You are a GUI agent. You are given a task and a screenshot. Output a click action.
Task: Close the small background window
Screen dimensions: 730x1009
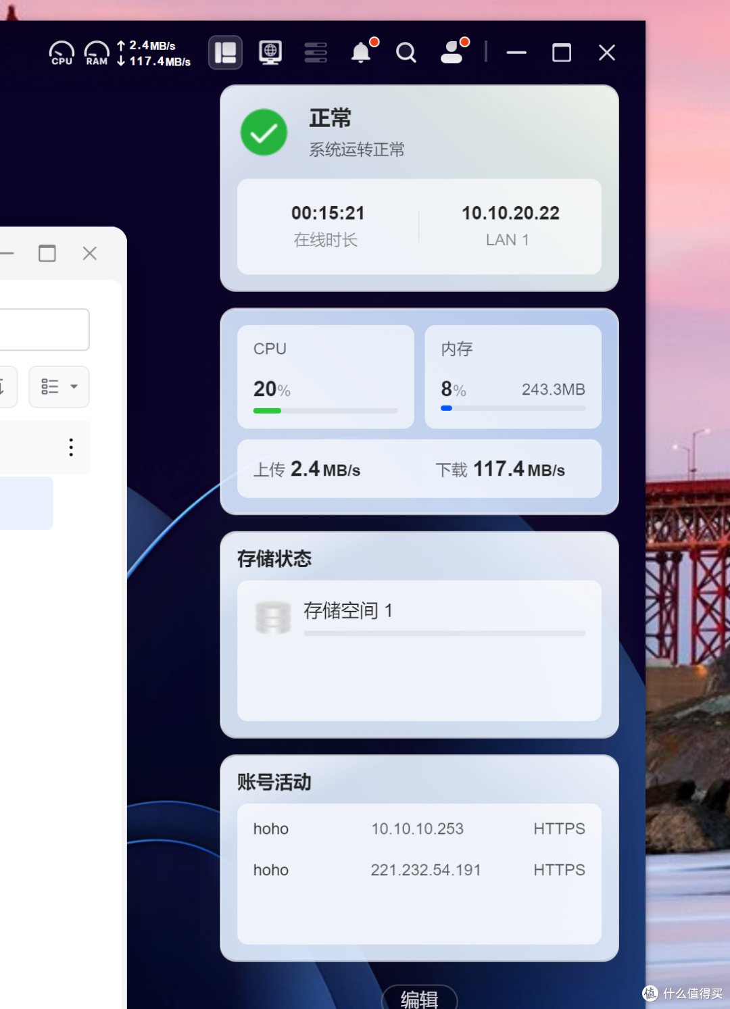click(x=90, y=253)
